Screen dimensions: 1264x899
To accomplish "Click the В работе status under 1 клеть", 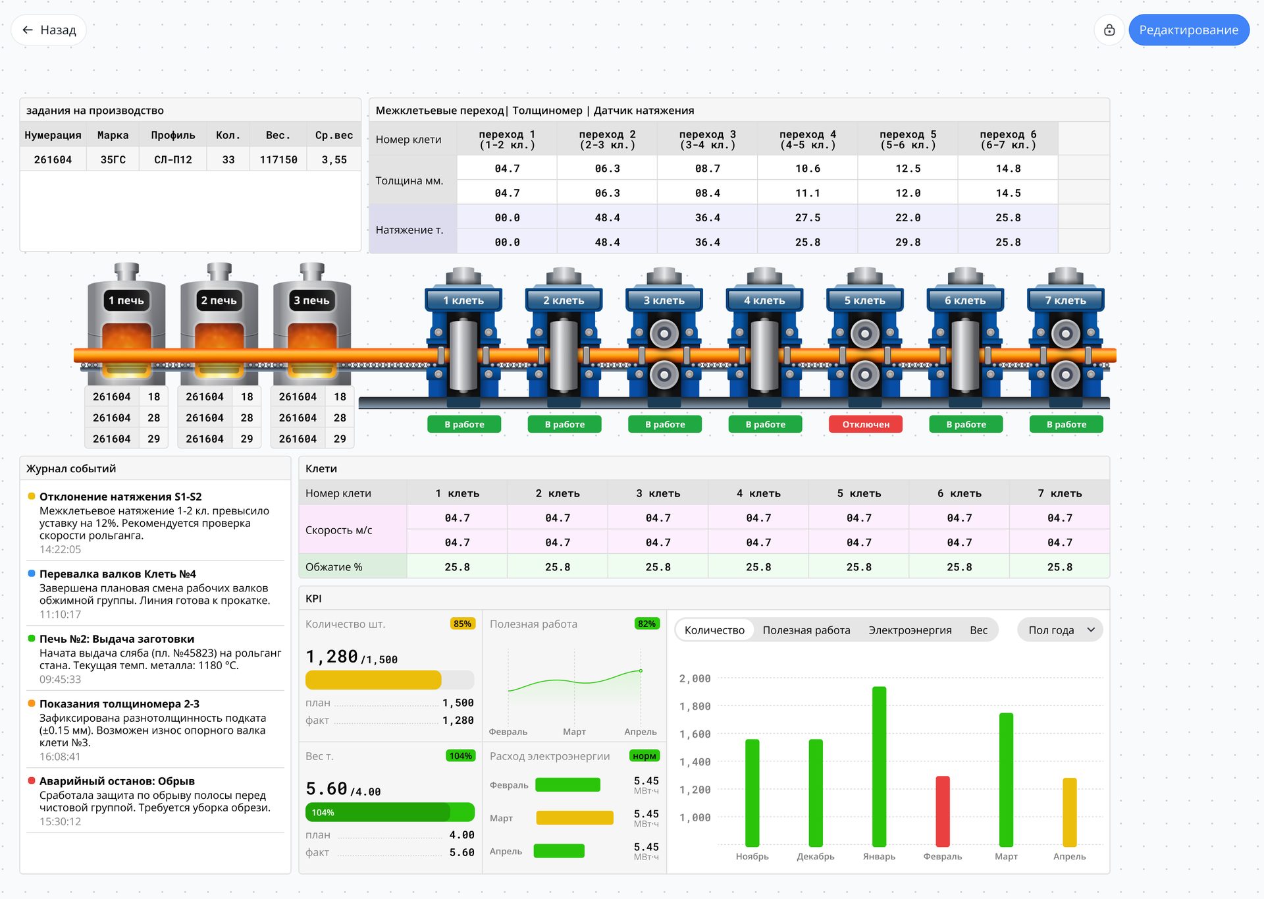I will coord(464,424).
